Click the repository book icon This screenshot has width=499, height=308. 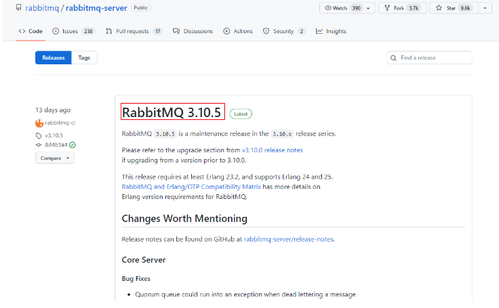pyautogui.click(x=19, y=7)
